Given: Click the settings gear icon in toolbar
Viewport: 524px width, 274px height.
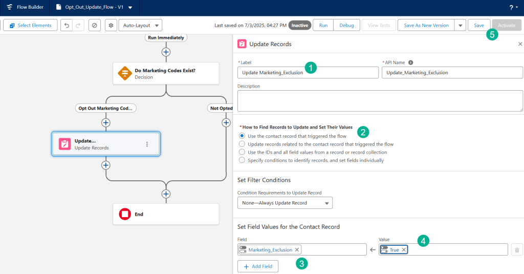Looking at the screenshot, I should (111, 25).
